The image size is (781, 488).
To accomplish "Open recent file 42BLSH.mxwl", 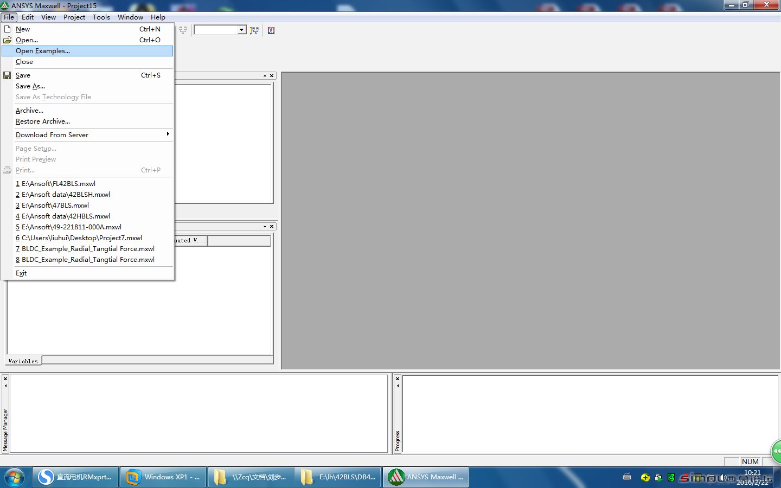I will [87, 195].
